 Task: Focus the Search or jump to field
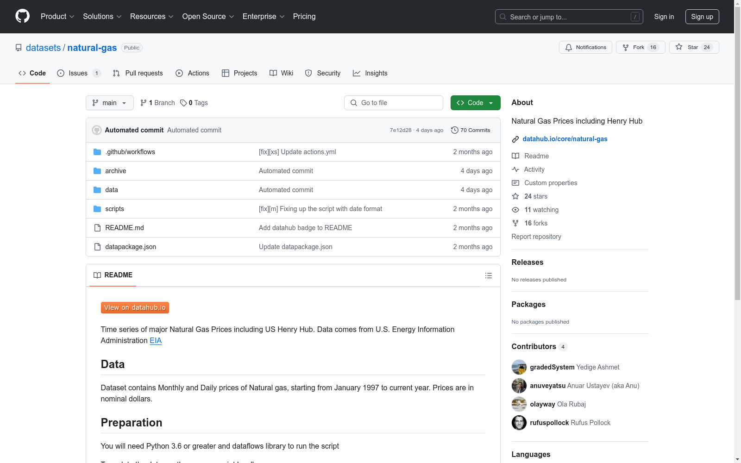click(569, 17)
